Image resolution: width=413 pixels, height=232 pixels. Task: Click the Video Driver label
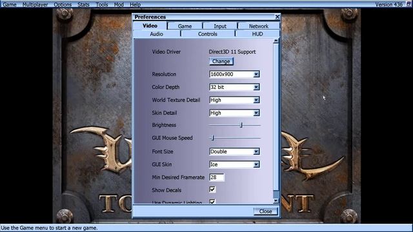(166, 52)
